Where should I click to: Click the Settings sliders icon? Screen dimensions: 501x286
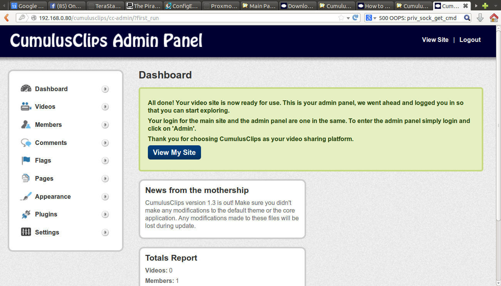26,232
